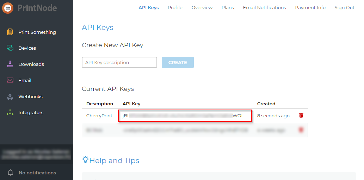Open the Plans tab

pyautogui.click(x=228, y=8)
